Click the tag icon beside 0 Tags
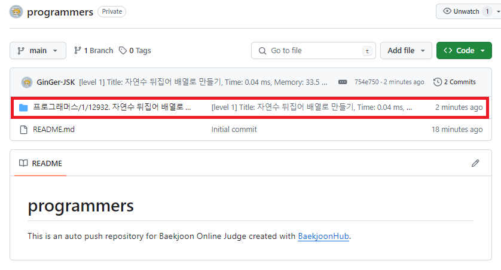Image resolution: width=501 pixels, height=270 pixels. pyautogui.click(x=123, y=50)
